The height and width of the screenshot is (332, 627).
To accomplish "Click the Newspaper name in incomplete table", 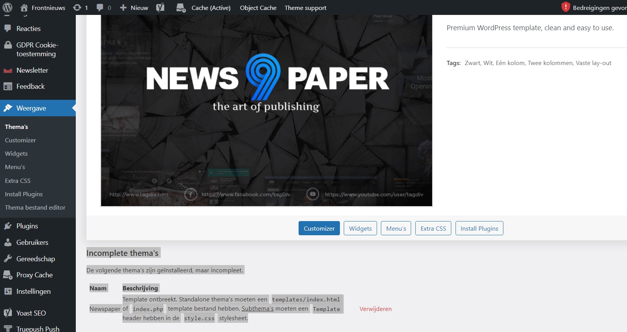I will click(105, 309).
